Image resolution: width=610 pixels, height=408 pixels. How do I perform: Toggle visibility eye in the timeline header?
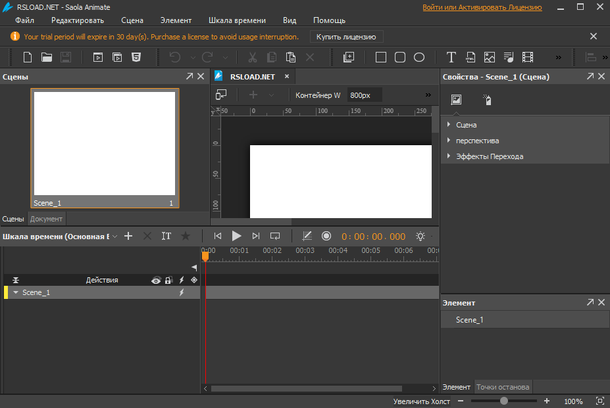[x=156, y=281]
